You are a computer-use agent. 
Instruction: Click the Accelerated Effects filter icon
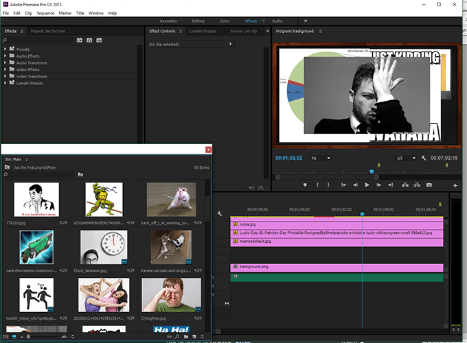click(x=79, y=40)
